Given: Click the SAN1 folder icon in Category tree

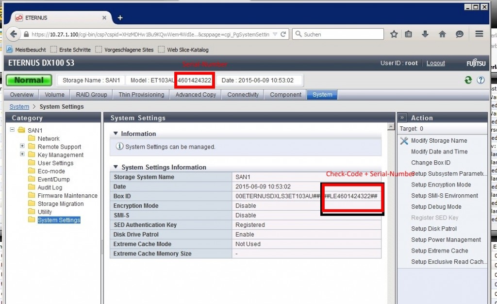Looking at the screenshot, I should click(x=21, y=130).
